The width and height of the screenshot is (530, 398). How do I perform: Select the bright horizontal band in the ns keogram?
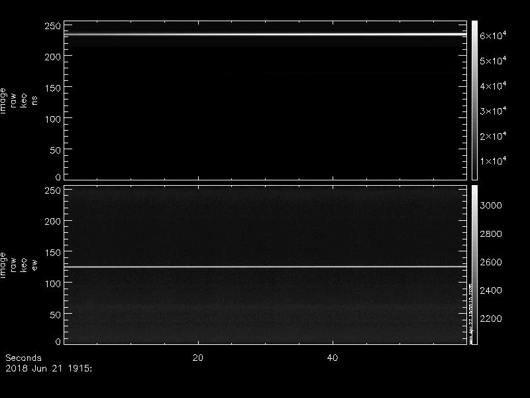click(x=266, y=34)
